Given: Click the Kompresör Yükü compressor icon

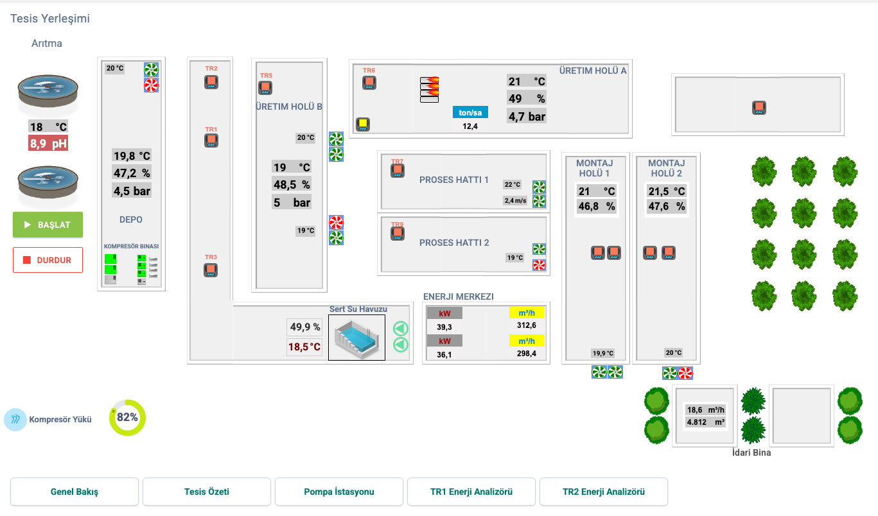Looking at the screenshot, I should (15, 419).
